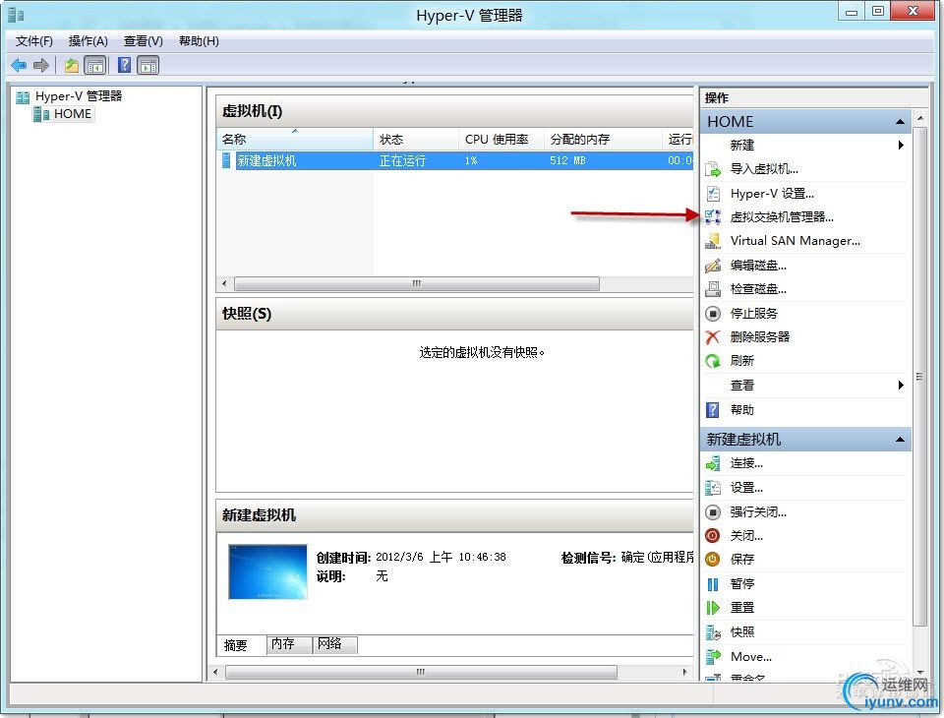Click the green 重置 reset icon

click(713, 608)
